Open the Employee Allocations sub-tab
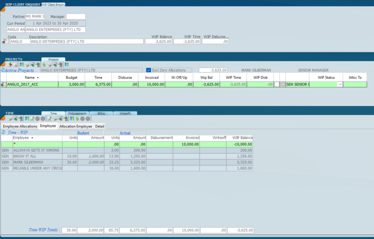Screen dimensions: 374x239 tap(20, 126)
